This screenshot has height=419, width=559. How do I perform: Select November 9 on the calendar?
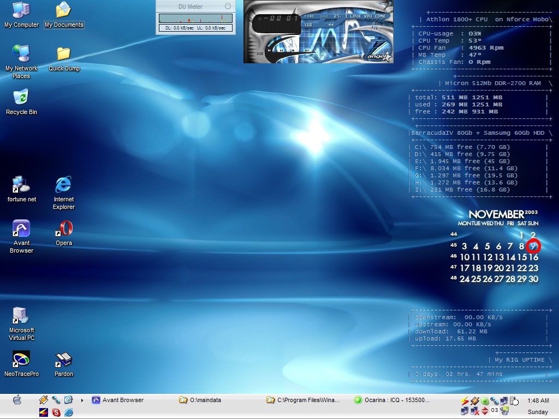(533, 246)
